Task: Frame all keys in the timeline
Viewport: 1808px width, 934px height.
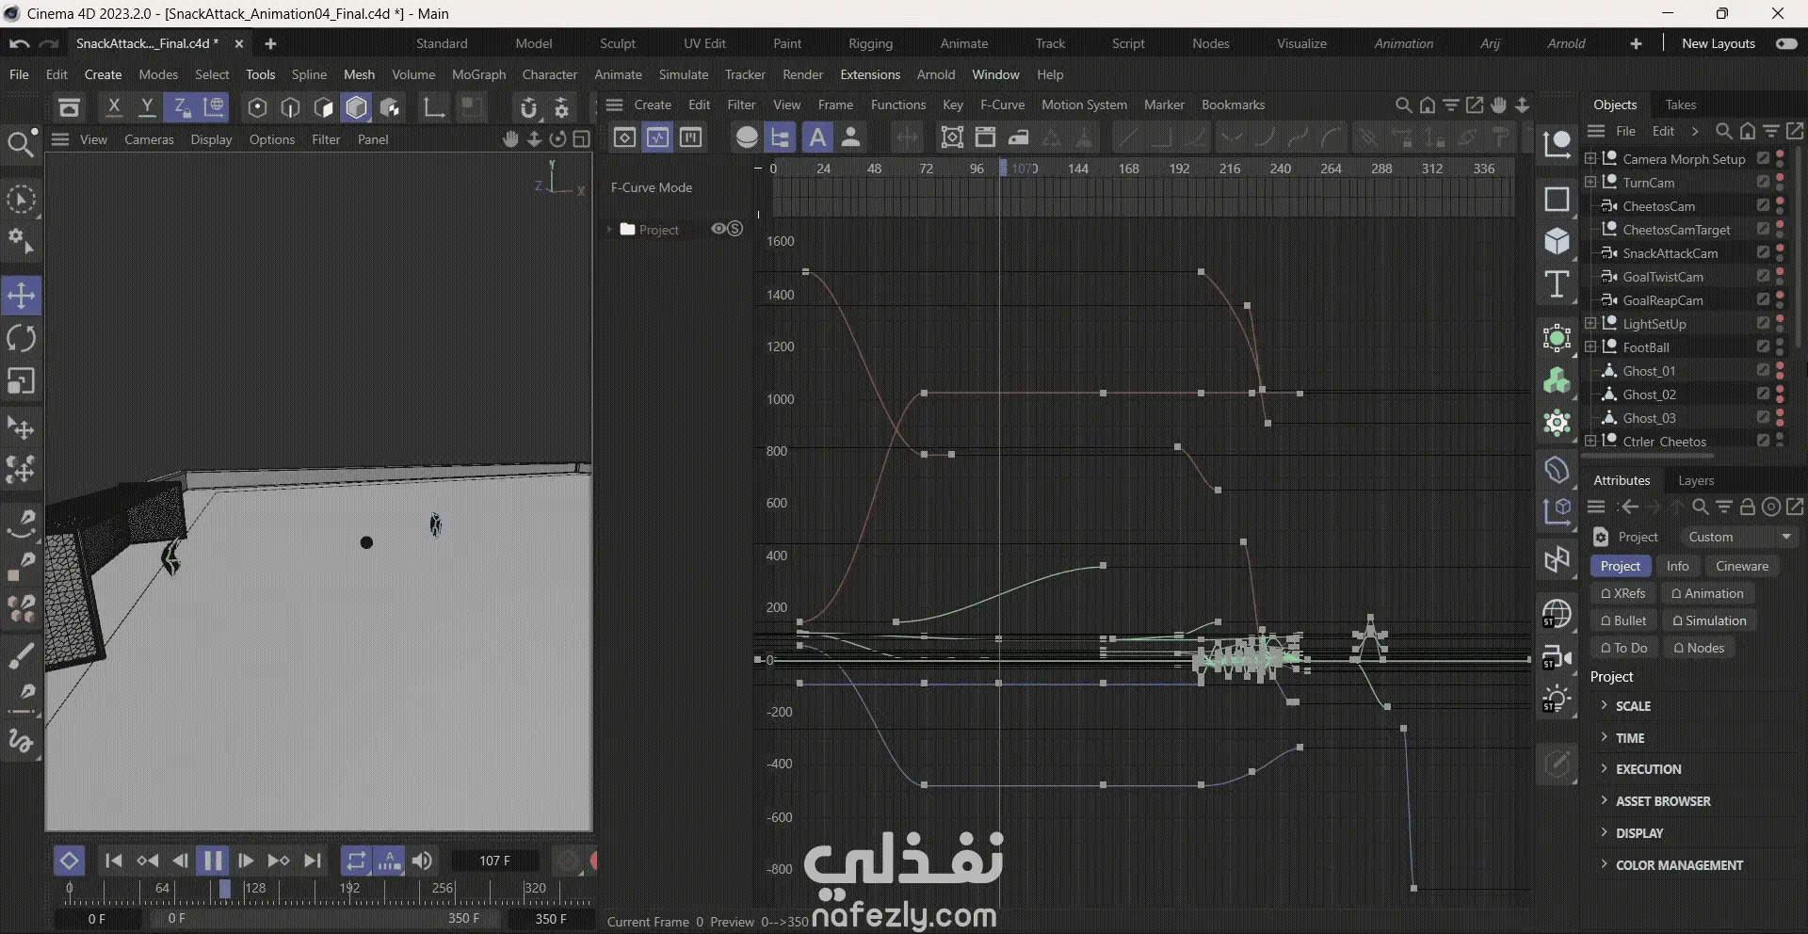Action: 952,137
